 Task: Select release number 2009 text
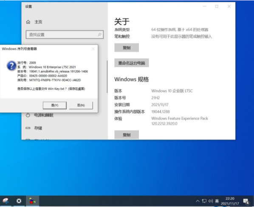pos(33,63)
